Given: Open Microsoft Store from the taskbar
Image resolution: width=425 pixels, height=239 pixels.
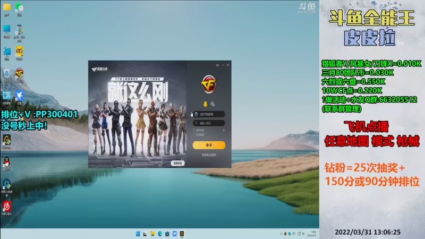Looking at the screenshot, I should point(167,234).
